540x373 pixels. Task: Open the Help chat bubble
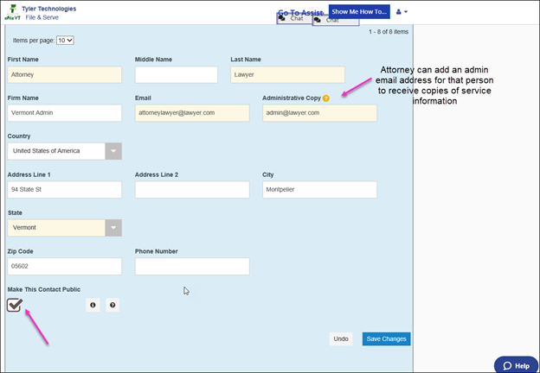(516, 365)
